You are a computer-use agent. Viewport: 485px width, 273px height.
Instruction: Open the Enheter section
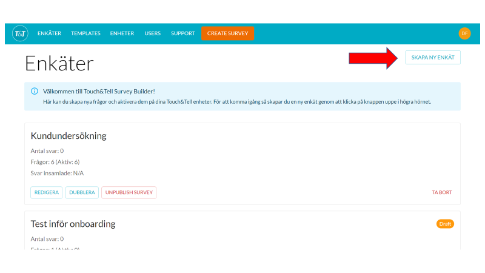(122, 33)
